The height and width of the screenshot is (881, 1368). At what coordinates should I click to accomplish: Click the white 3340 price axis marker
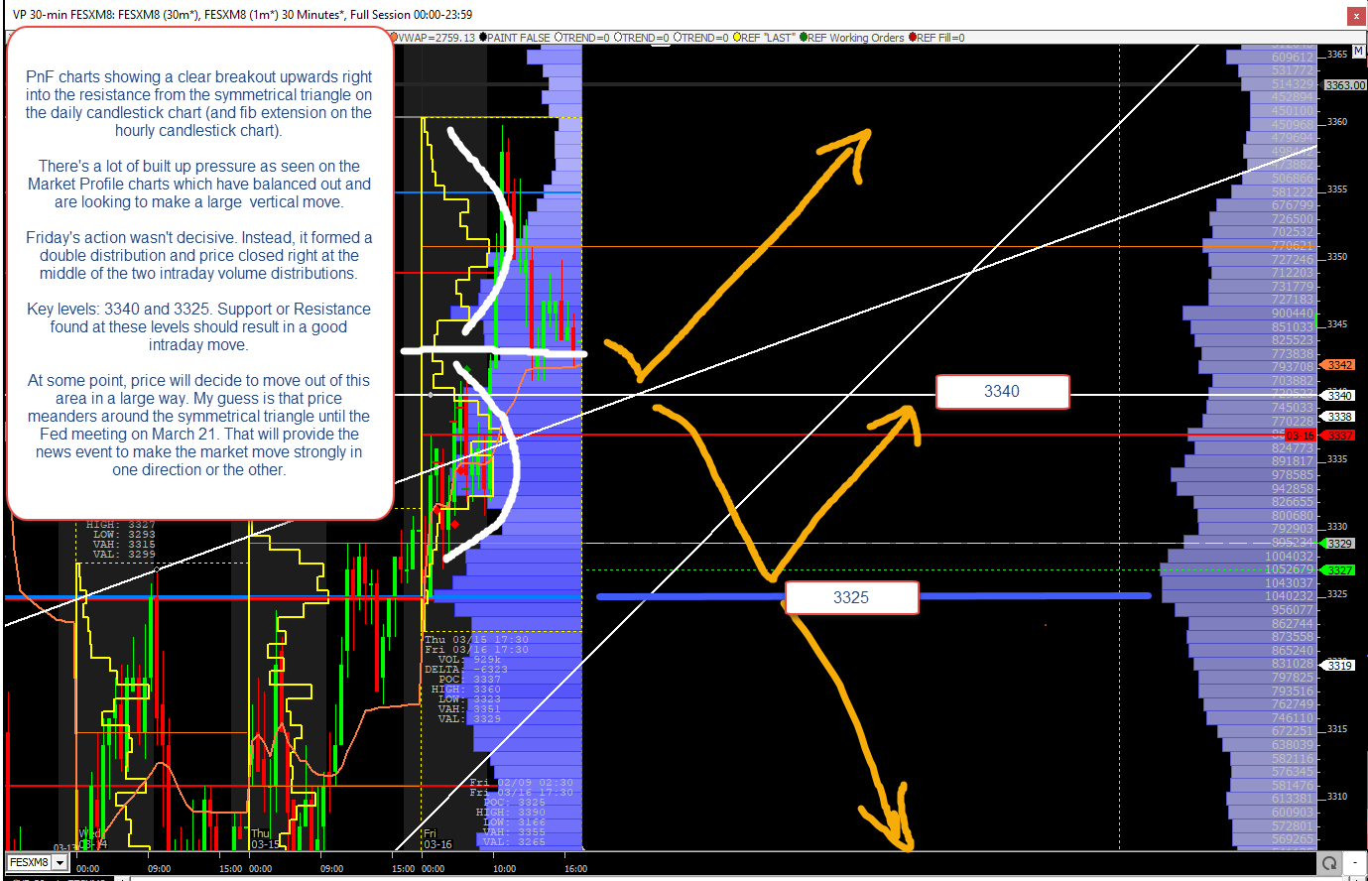pos(1339,396)
